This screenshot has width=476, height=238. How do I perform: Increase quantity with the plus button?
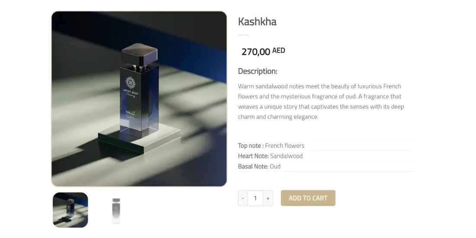[x=268, y=198]
